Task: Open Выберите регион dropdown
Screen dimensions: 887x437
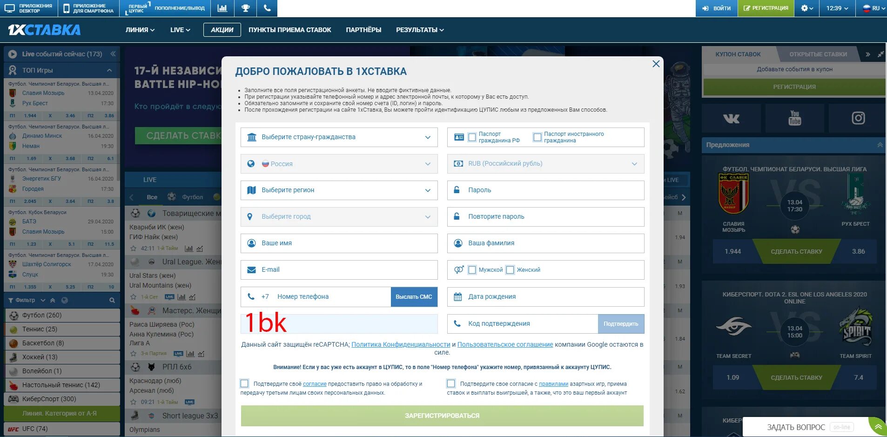Action: [x=339, y=190]
